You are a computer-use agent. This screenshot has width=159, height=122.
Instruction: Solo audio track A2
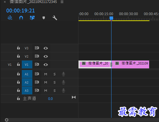pyautogui.click(x=54, y=83)
